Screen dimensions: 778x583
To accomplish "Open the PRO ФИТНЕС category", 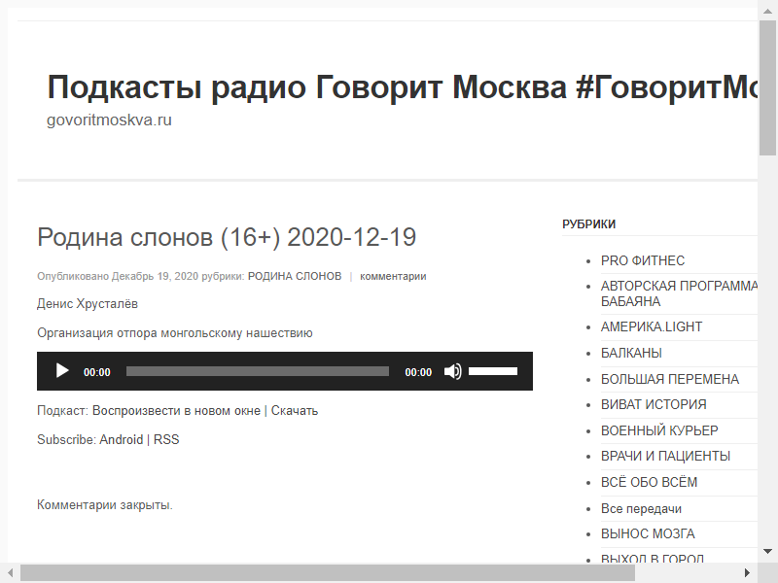I will click(643, 260).
